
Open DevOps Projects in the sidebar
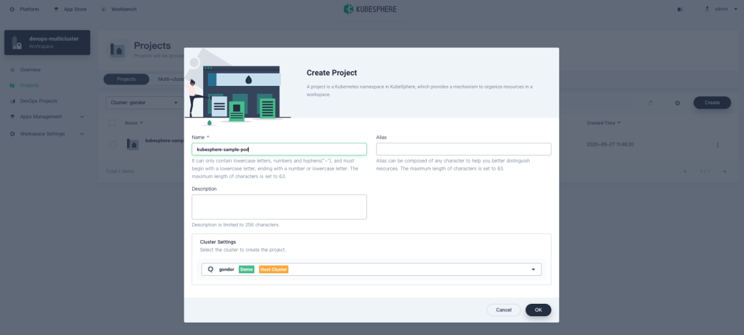[39, 101]
